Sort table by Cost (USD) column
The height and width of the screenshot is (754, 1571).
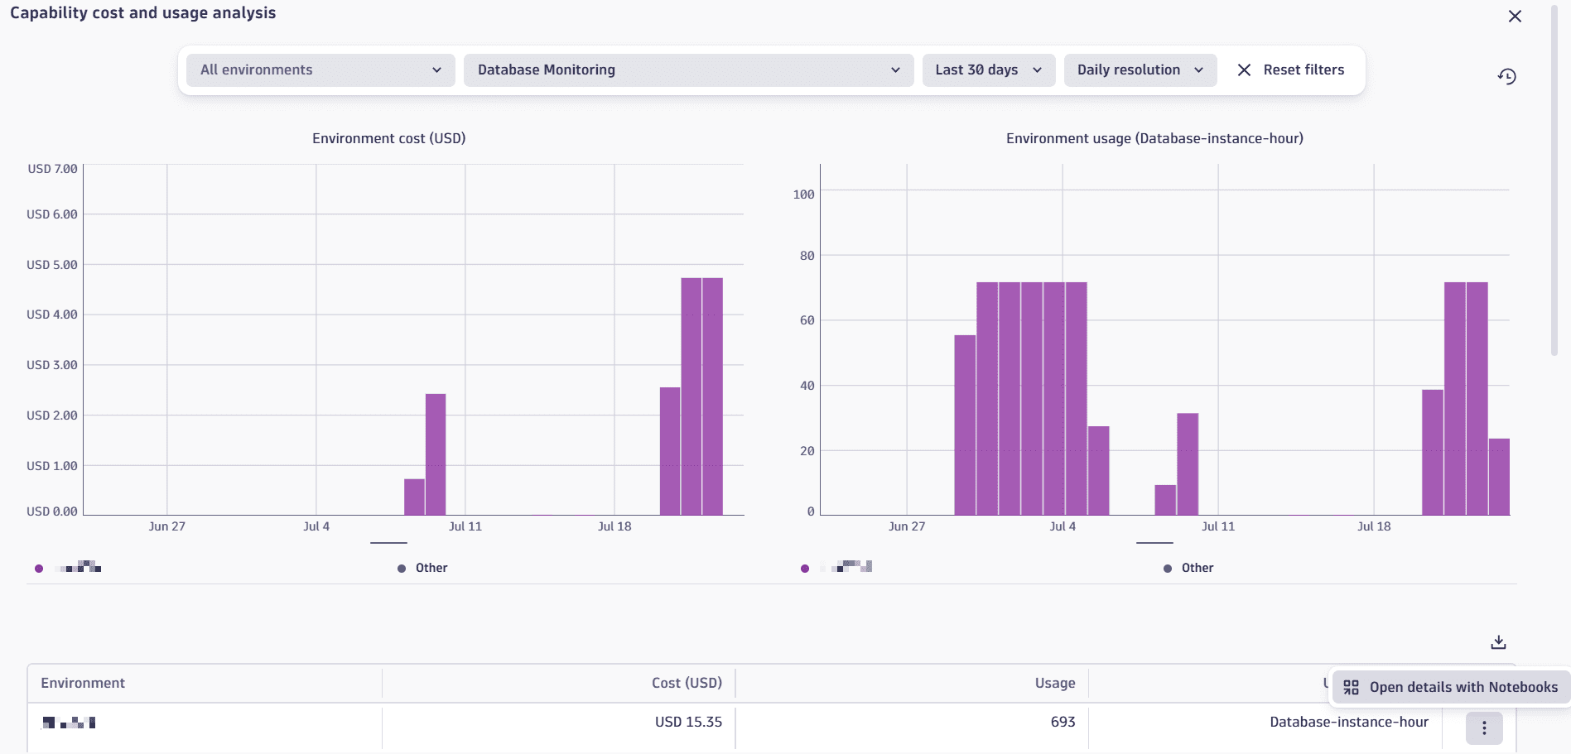tap(687, 683)
